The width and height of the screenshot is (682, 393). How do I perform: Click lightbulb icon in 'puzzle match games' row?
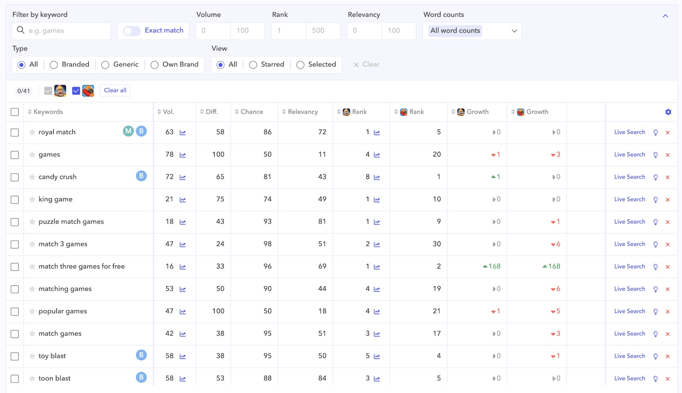point(655,222)
